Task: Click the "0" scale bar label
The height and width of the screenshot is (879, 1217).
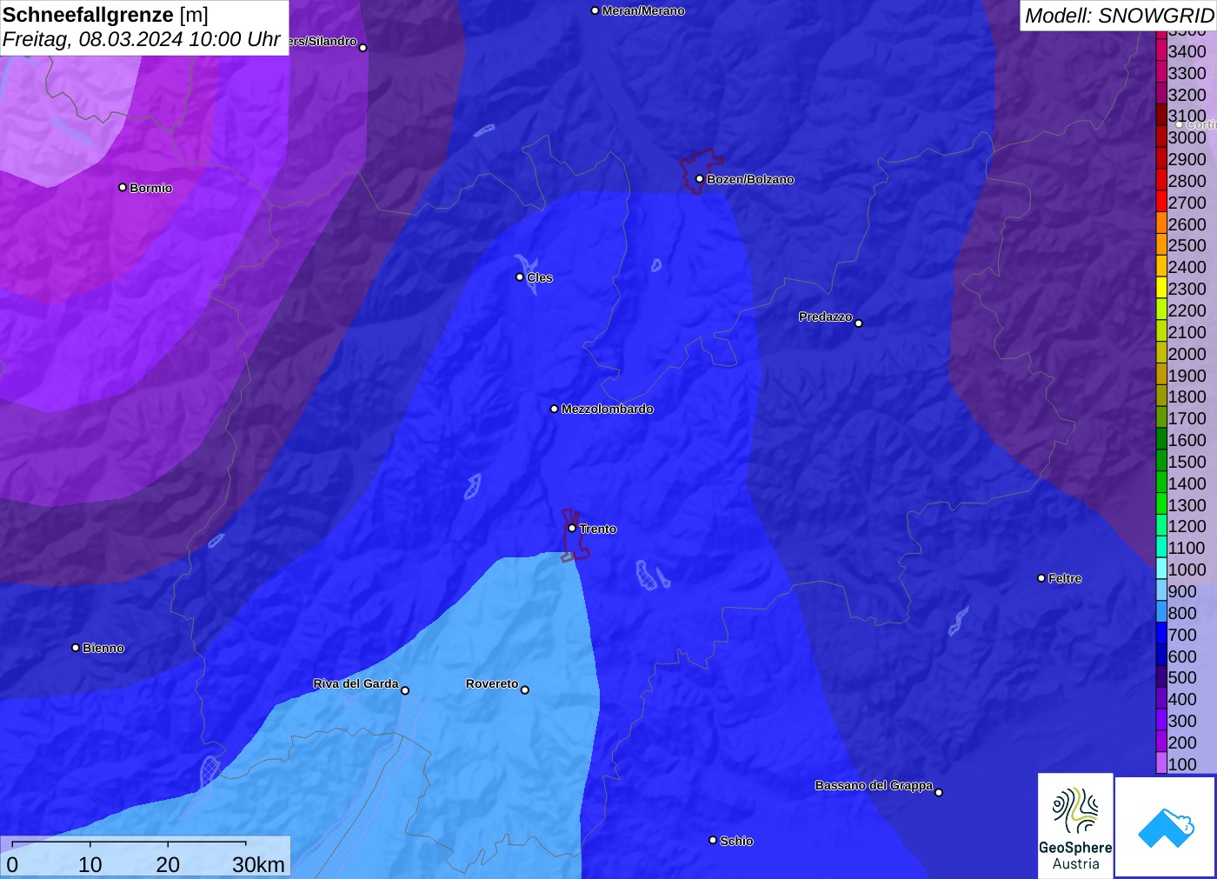Action: (12, 864)
